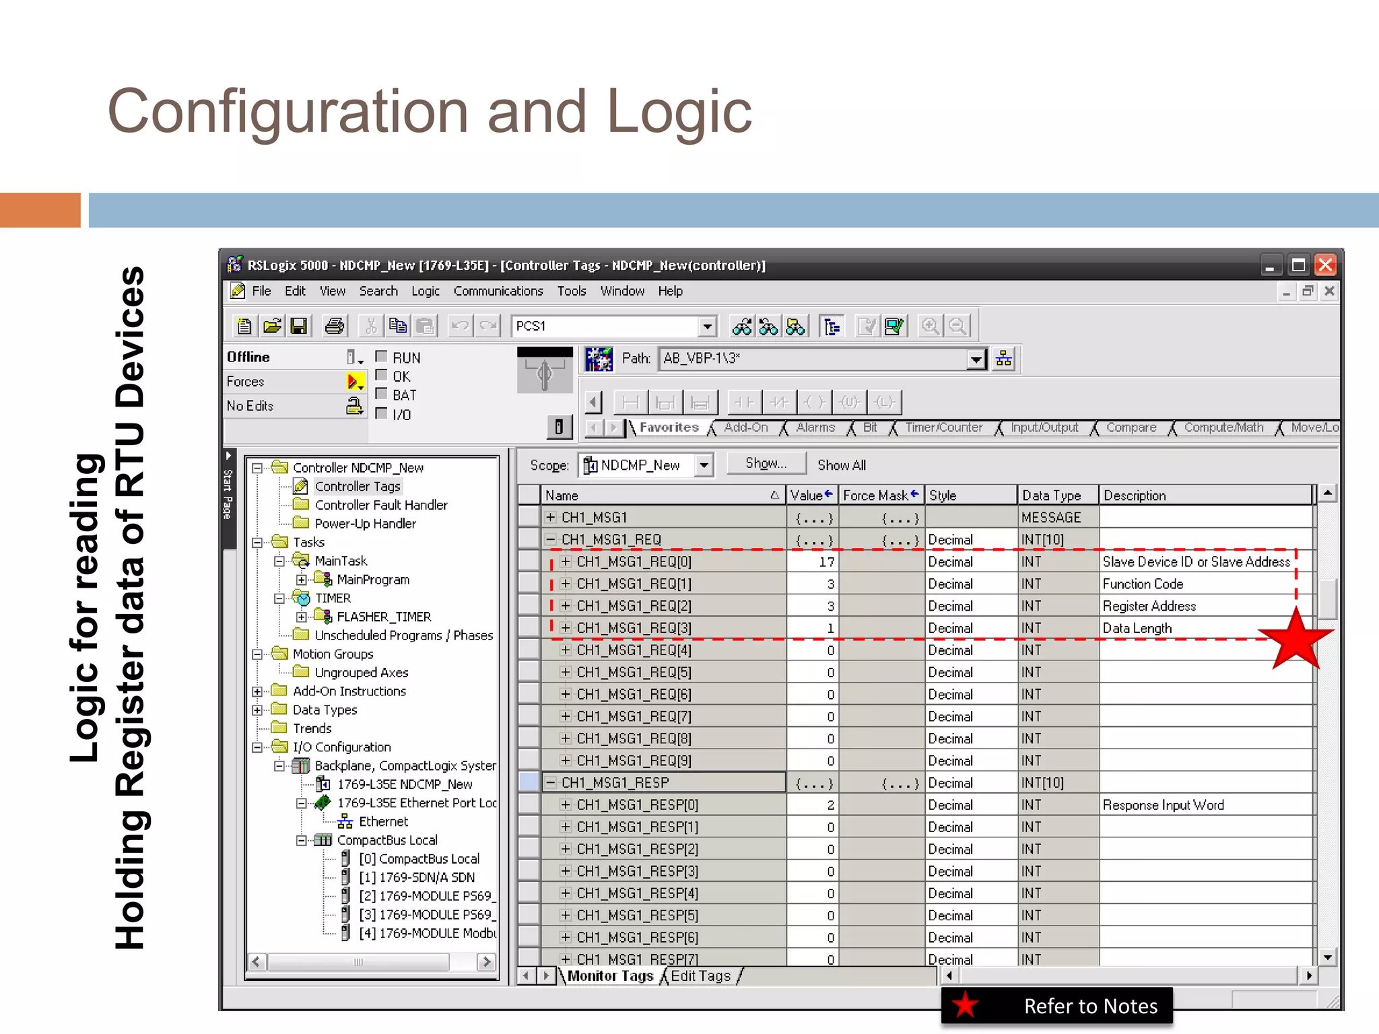This screenshot has width=1379, height=1034.
Task: Open the Scope NDCMP_New dropdown
Action: (704, 465)
